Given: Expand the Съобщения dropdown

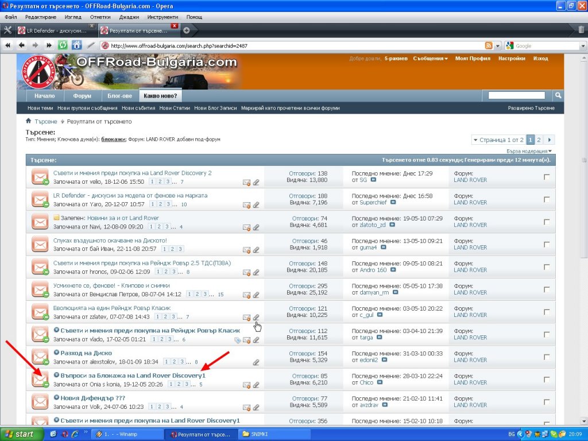Looking at the screenshot, I should click(x=430, y=59).
